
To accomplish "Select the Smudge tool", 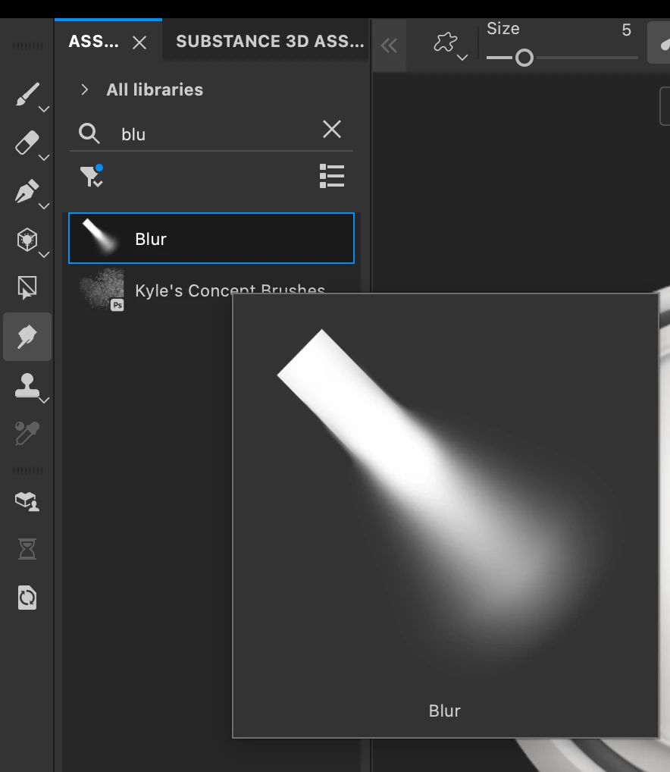I will pos(27,337).
